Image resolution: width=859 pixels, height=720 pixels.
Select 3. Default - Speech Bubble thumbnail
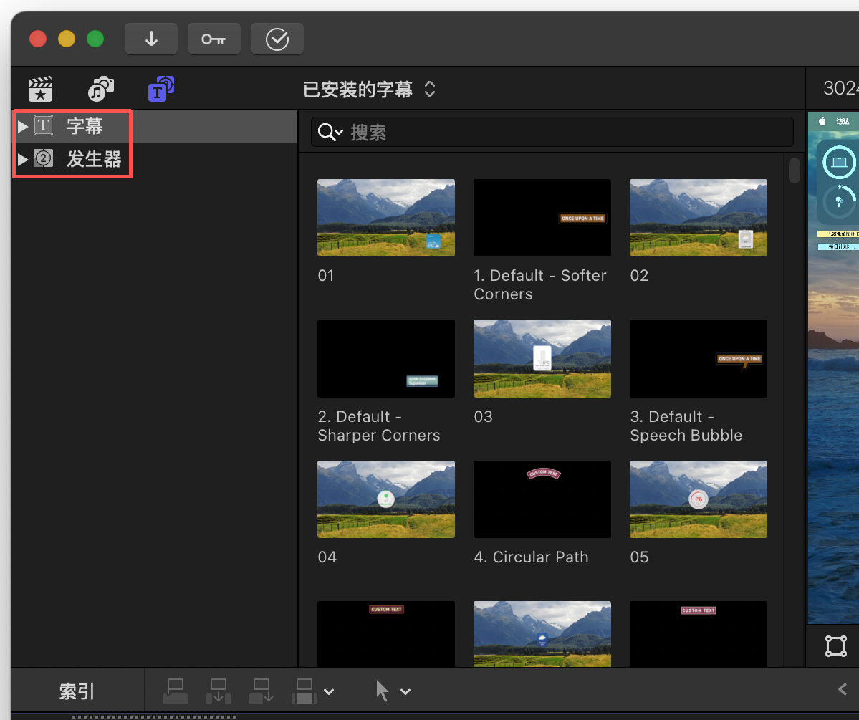pyautogui.click(x=699, y=358)
